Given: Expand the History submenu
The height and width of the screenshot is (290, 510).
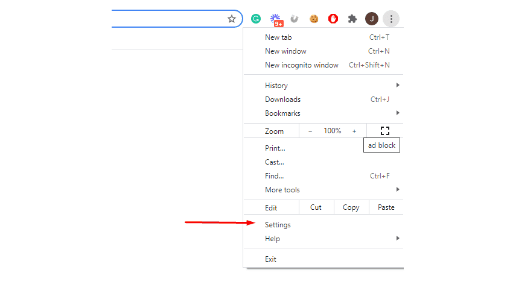Looking at the screenshot, I should click(x=324, y=86).
